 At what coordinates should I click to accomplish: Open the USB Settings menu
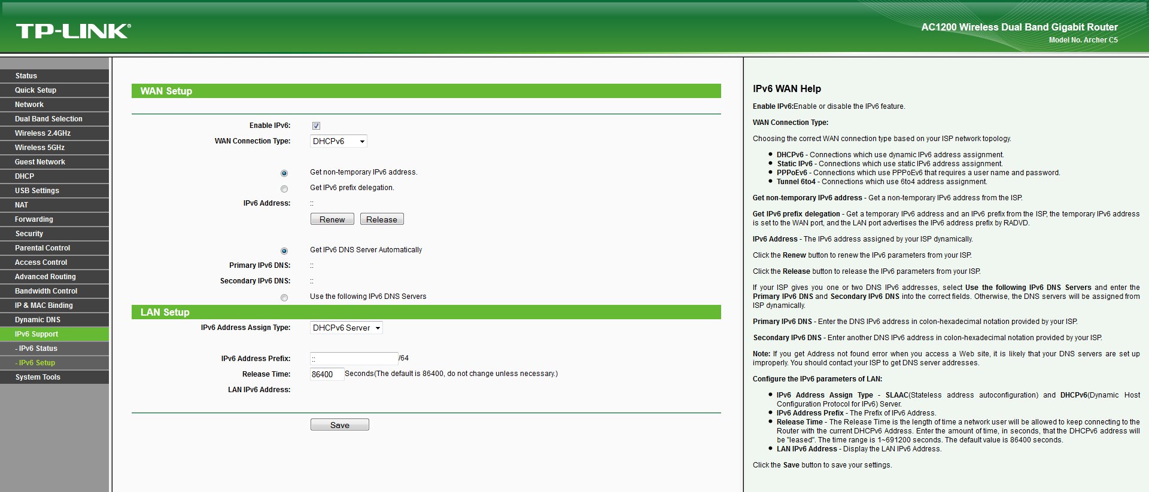[x=54, y=191]
